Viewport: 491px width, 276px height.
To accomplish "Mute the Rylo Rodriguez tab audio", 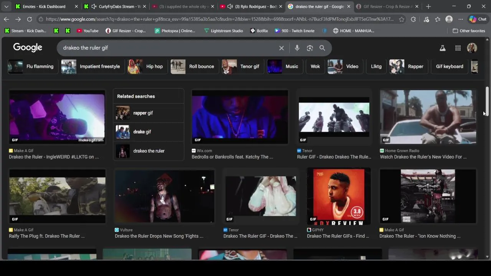I will pyautogui.click(x=230, y=7).
